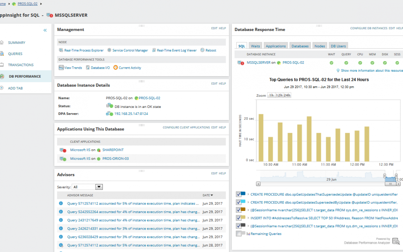The height and width of the screenshot is (252, 403).
Task: Uncheck the INSERT INTO #AddressesToResolve checkbox
Action: pyautogui.click(x=238, y=218)
